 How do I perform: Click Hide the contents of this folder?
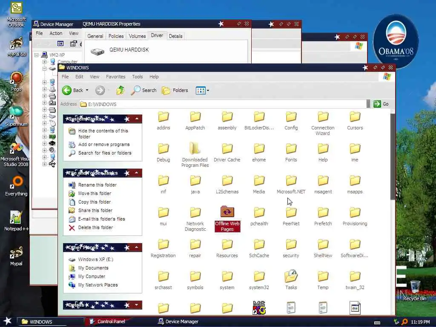tap(103, 133)
